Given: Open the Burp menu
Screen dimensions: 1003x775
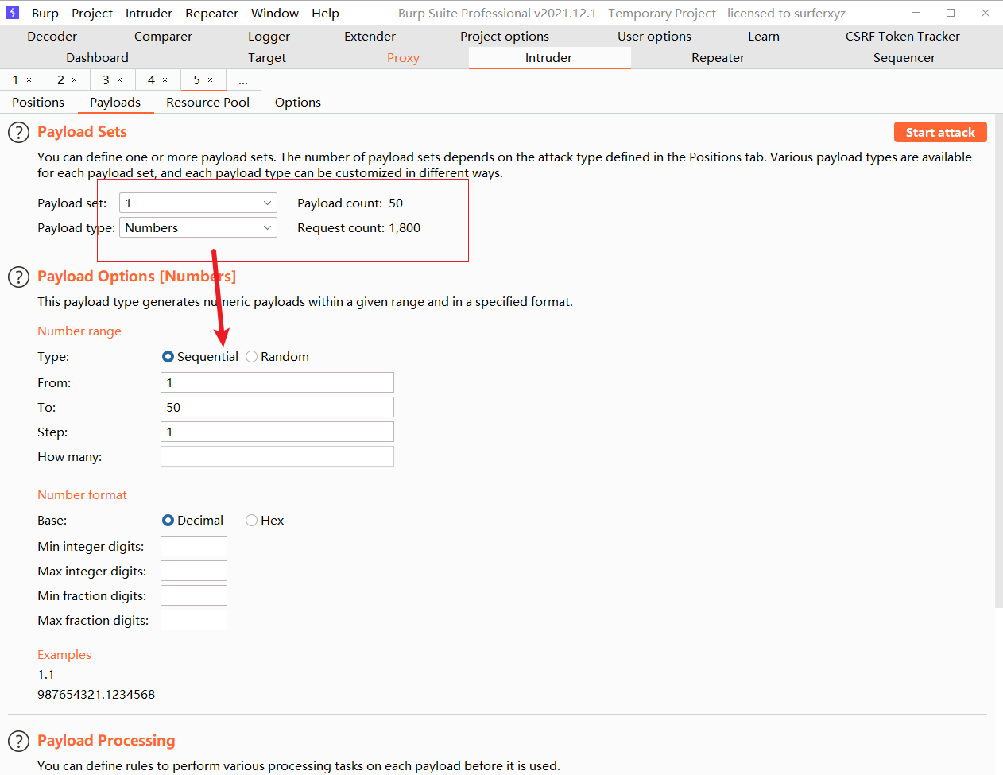Looking at the screenshot, I should [45, 14].
